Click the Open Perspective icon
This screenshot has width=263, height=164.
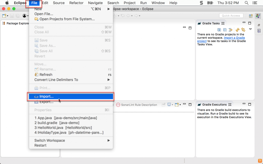(251, 16)
